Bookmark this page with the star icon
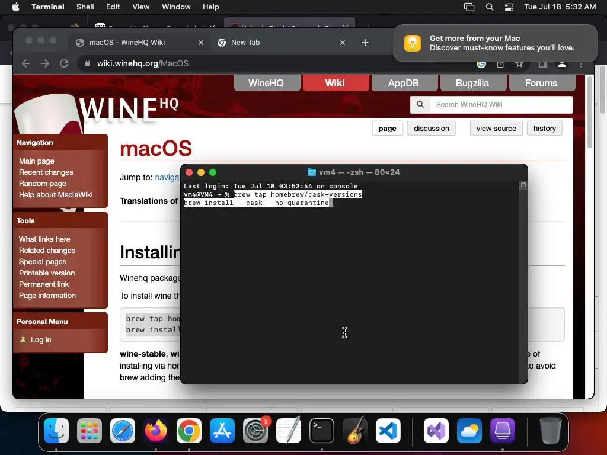 pos(519,64)
